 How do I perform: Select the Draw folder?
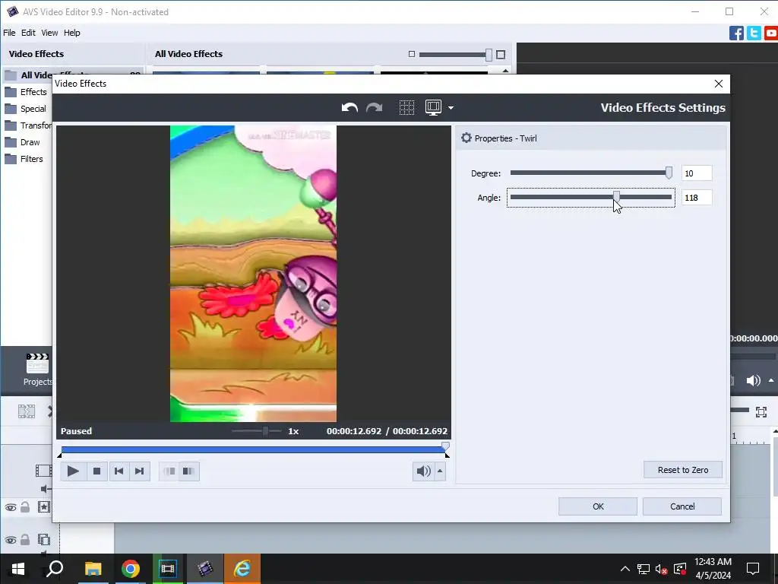pyautogui.click(x=23, y=142)
